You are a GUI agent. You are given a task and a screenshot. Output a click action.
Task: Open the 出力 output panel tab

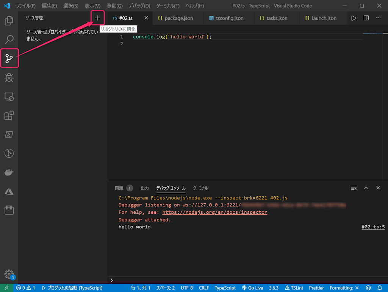click(x=145, y=188)
